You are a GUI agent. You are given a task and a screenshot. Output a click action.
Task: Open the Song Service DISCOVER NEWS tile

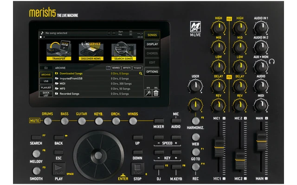pyautogui.click(x=91, y=50)
